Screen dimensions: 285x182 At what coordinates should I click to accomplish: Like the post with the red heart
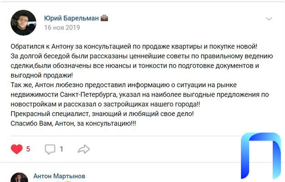click(x=17, y=149)
